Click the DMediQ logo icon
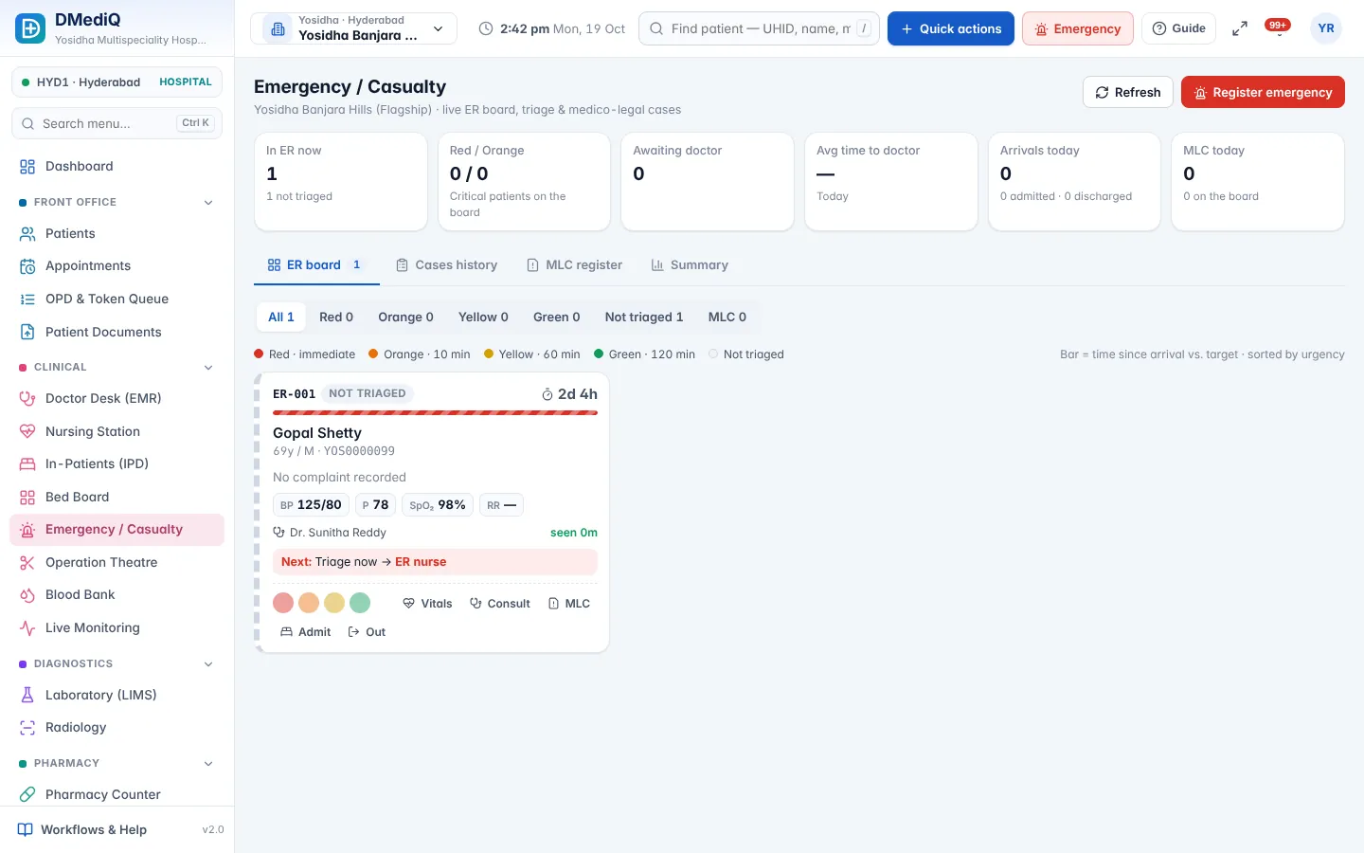Viewport: 1364px width, 853px height. [30, 28]
